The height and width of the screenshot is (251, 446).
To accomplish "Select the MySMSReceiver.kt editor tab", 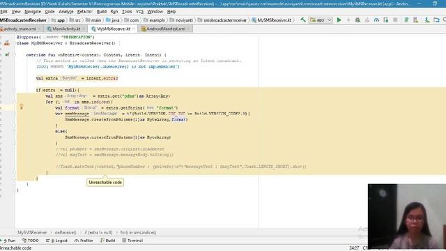I will (x=113, y=29).
